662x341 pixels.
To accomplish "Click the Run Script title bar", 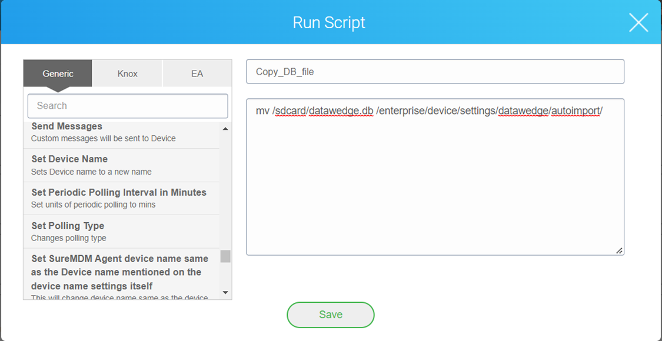I will (330, 22).
